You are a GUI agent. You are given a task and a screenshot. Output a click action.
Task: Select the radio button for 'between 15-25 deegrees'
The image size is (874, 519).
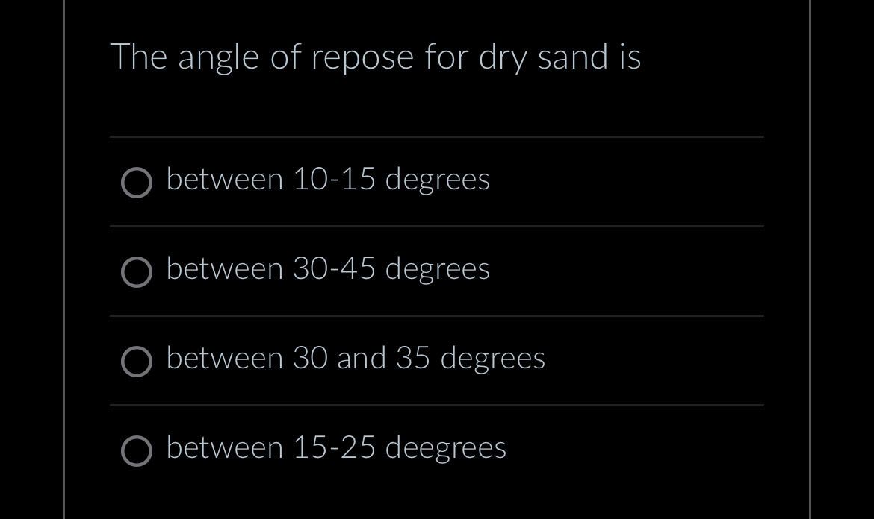click(x=137, y=451)
